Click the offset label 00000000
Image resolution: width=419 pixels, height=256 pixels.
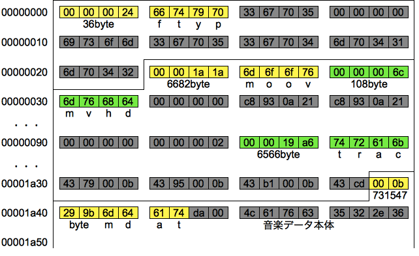click(25, 12)
